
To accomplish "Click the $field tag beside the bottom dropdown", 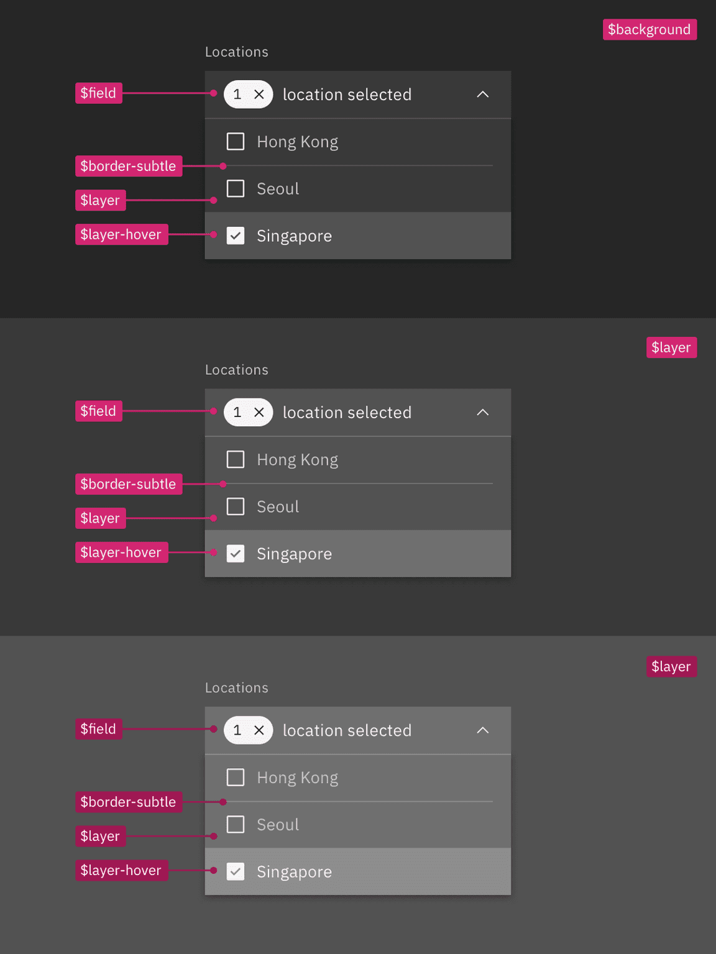I will [x=98, y=729].
